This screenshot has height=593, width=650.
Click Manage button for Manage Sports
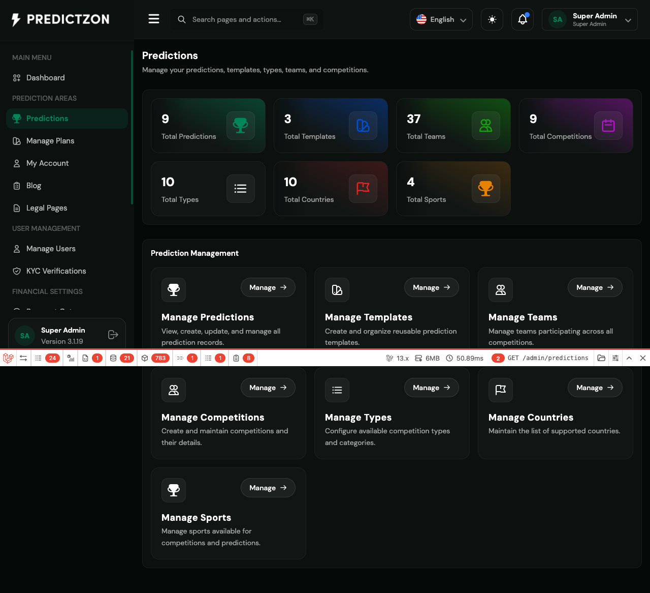268,488
